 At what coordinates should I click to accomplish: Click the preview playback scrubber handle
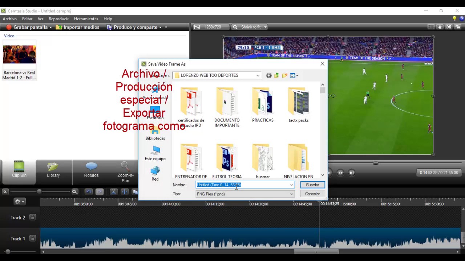pyautogui.click(x=376, y=163)
